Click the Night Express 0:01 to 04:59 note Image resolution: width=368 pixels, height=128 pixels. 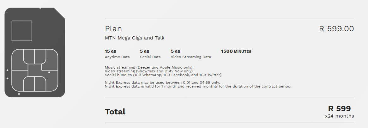[x=162, y=82]
